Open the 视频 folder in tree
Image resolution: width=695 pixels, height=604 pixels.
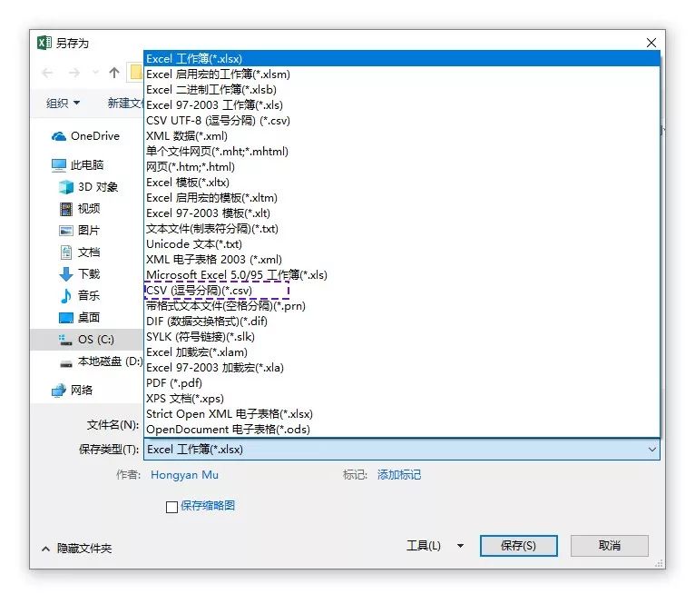89,209
